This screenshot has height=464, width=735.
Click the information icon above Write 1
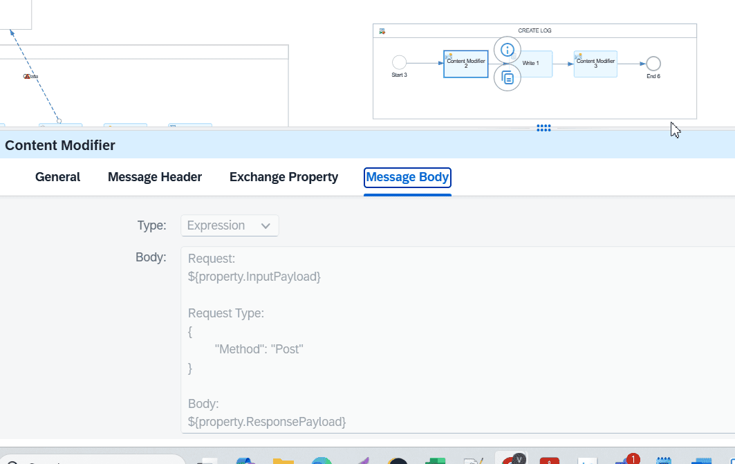coord(507,50)
